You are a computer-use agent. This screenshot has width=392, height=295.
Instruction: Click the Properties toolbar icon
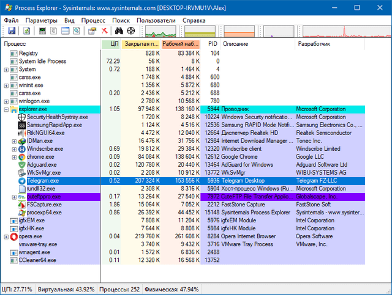92,31
